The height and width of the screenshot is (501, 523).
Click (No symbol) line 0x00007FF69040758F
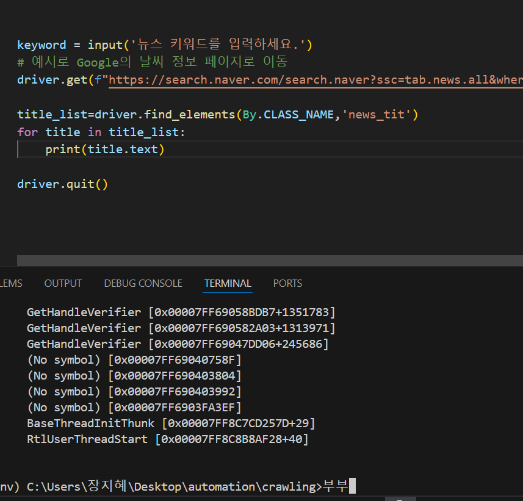coord(134,360)
